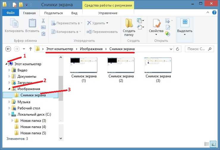This screenshot has width=220, height=150.
Task: Click the Paste shortcut icon in clipboard group
Action: coord(43,34)
